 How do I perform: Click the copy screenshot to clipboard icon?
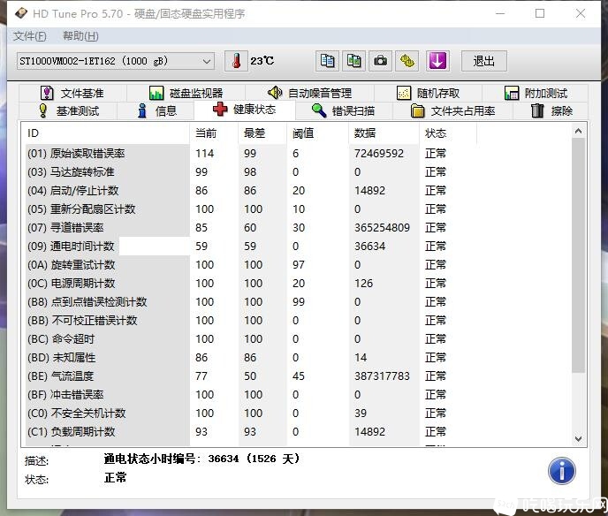pyautogui.click(x=353, y=61)
